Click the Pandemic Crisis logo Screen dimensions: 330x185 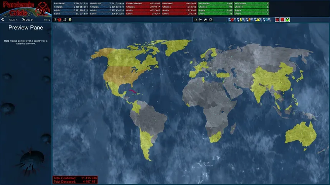[26, 8]
